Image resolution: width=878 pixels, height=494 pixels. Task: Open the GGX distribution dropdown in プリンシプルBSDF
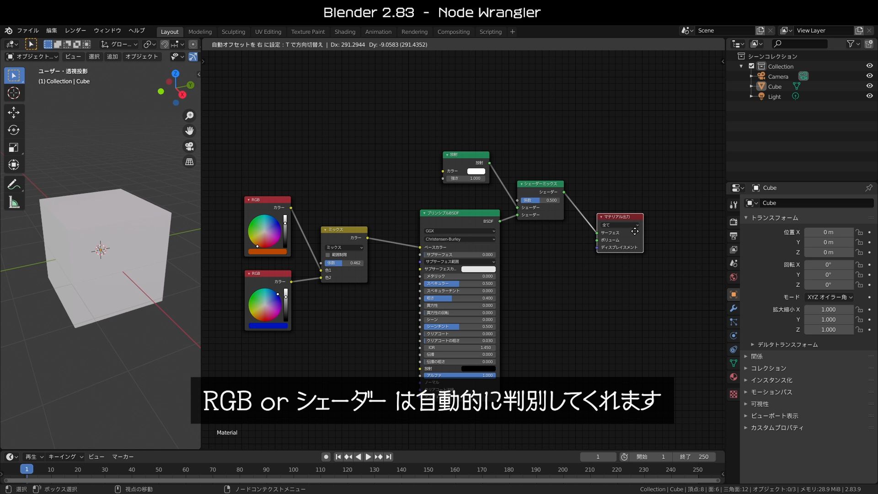coord(459,231)
